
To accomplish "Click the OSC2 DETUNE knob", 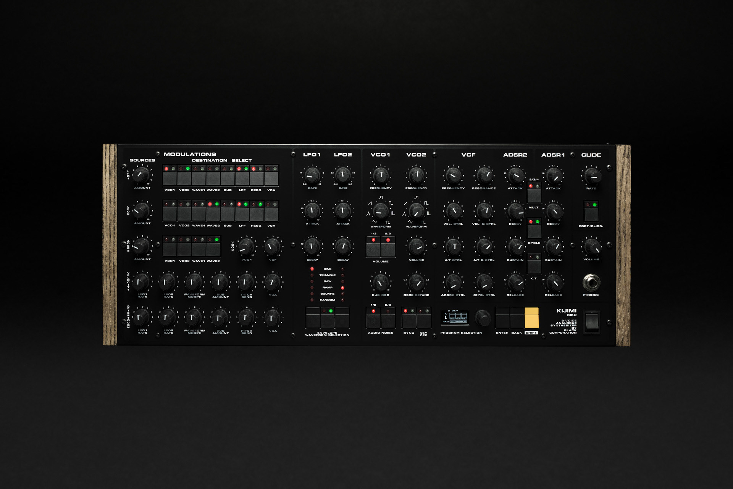I will (416, 282).
